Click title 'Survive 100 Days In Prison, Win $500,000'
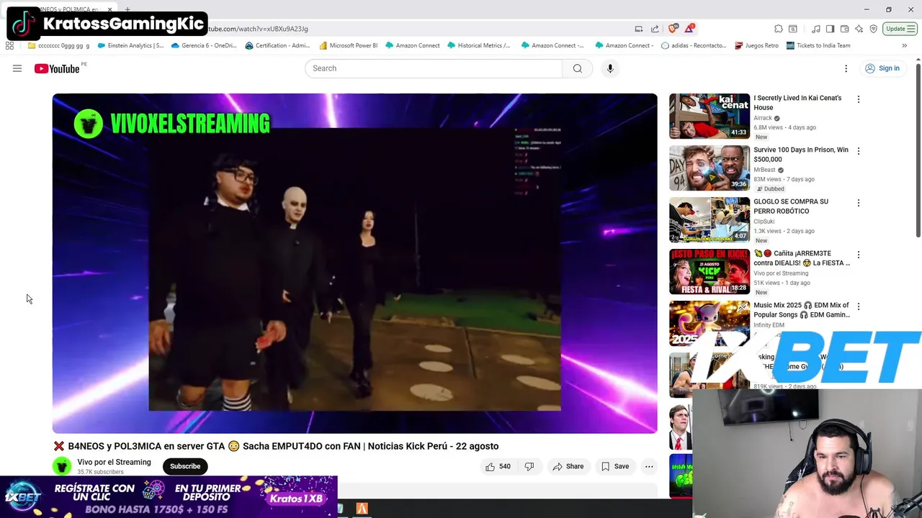Screen dimensions: 922x518 (x=801, y=155)
